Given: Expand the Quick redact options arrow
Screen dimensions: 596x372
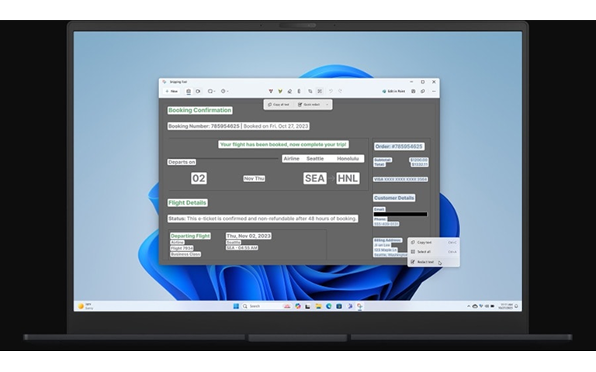Looking at the screenshot, I should pyautogui.click(x=327, y=105).
